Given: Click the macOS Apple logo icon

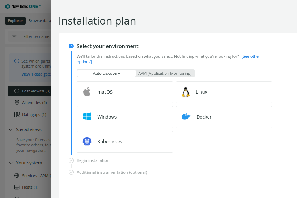Looking at the screenshot, I should [87, 92].
